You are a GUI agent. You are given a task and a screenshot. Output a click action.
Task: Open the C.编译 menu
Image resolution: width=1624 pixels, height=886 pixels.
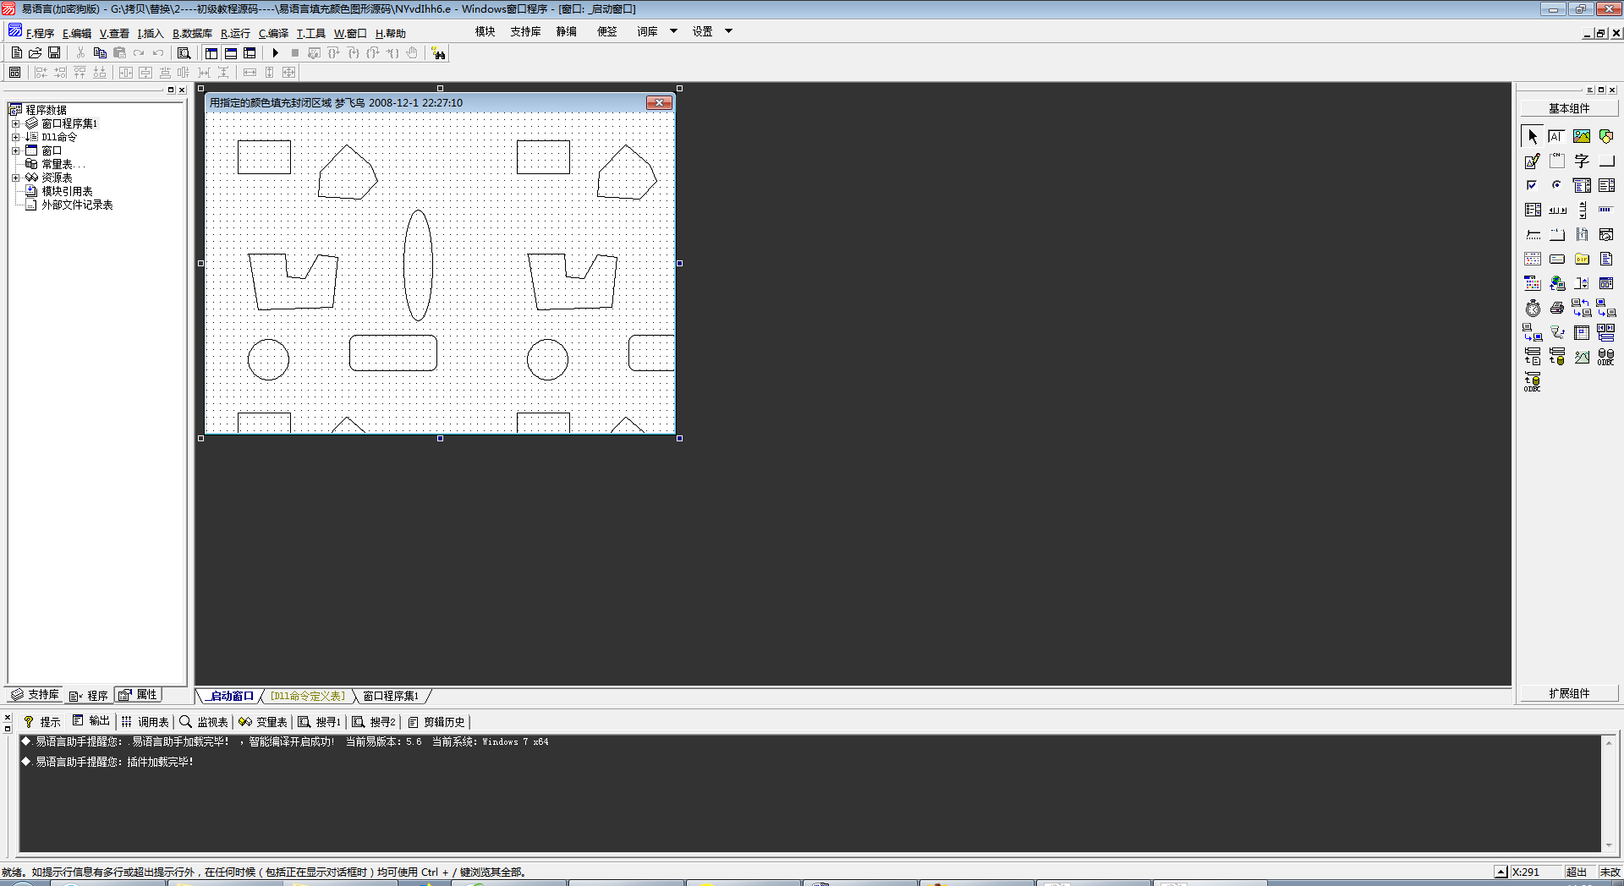pyautogui.click(x=273, y=33)
